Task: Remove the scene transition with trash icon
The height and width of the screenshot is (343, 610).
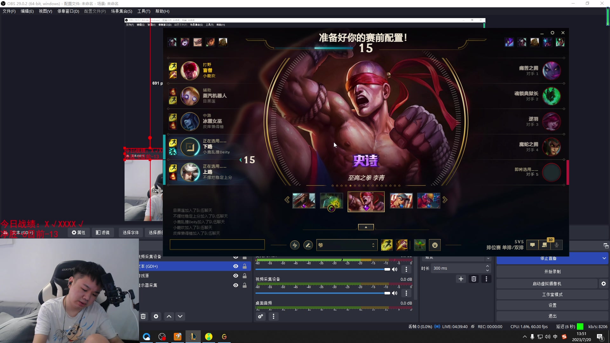Action: pos(474,279)
